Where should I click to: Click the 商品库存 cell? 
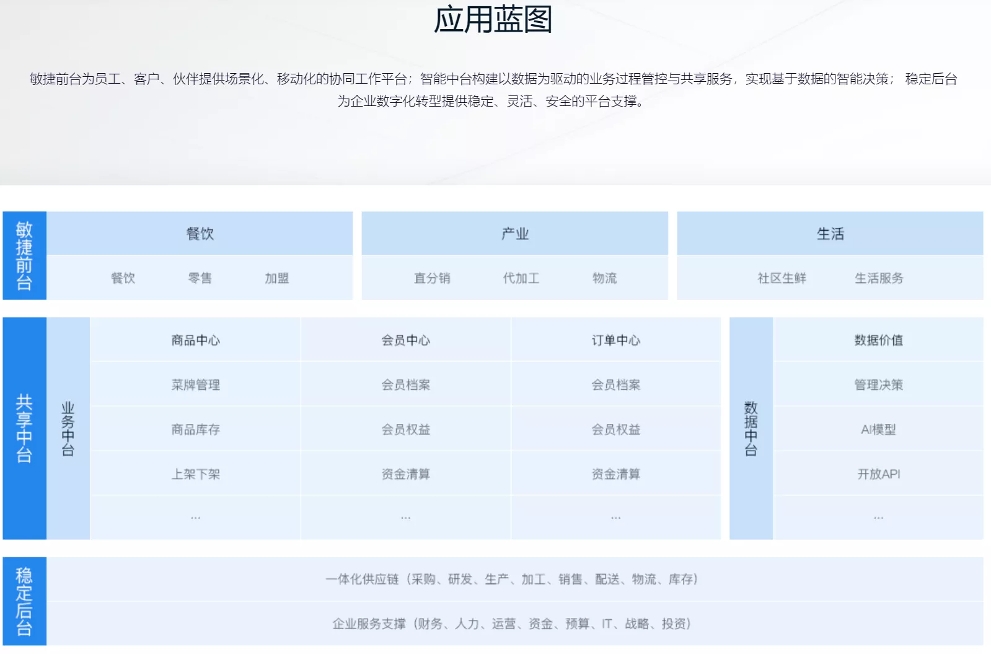[x=195, y=429]
